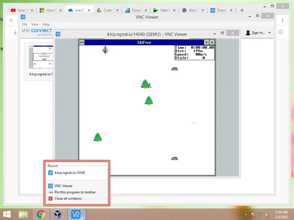Launch VNC Viewer from the jump list
This screenshot has height=220, width=294.
pos(77,186)
